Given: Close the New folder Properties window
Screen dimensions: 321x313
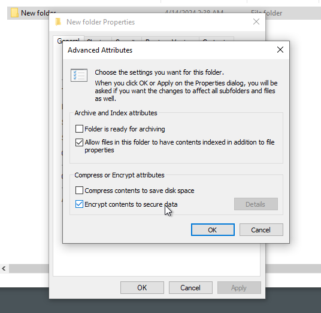Looking at the screenshot, I should 256,22.
